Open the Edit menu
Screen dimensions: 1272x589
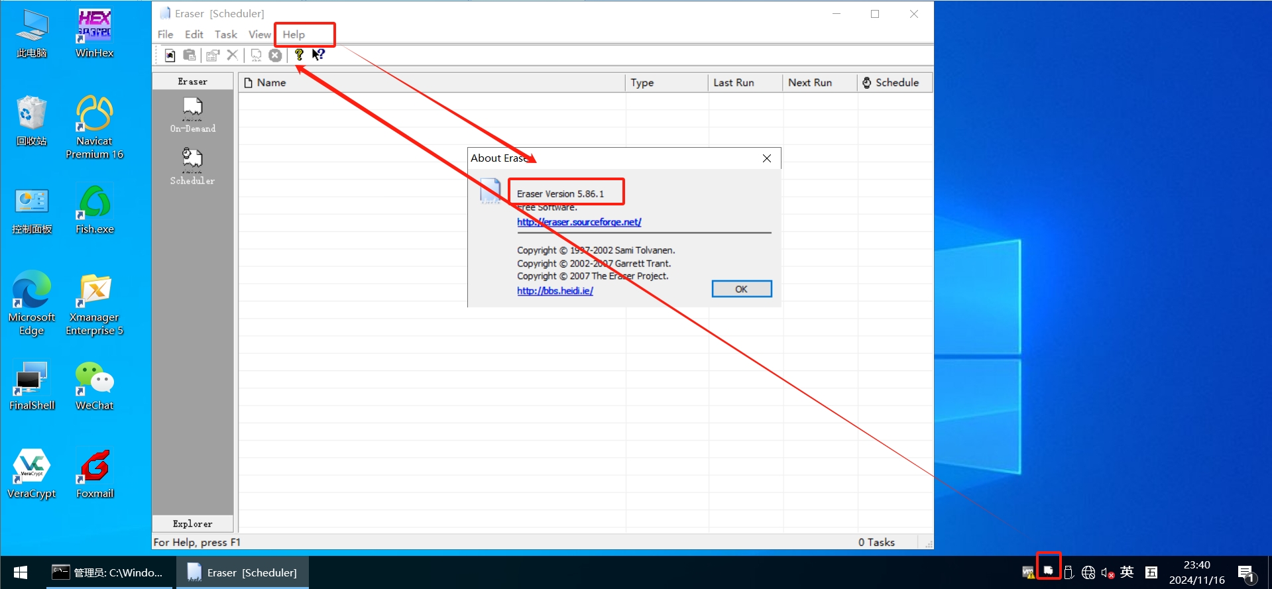point(194,34)
